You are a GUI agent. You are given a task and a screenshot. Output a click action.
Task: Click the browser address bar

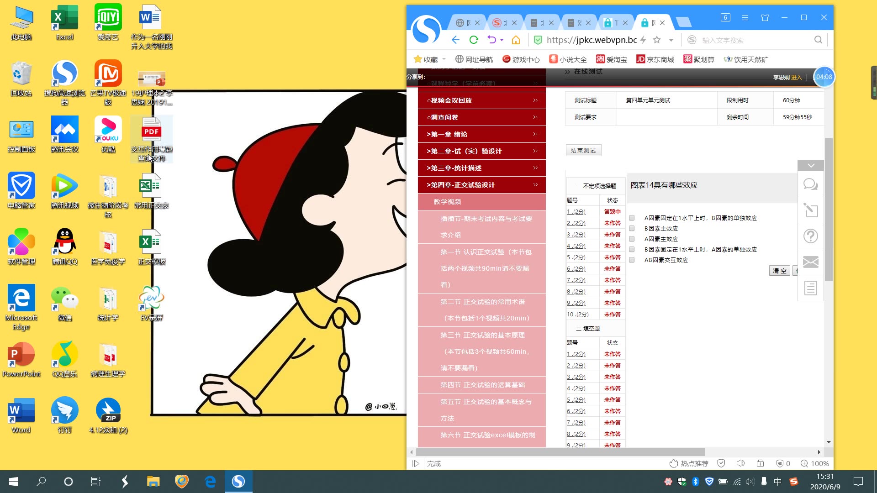tap(592, 40)
